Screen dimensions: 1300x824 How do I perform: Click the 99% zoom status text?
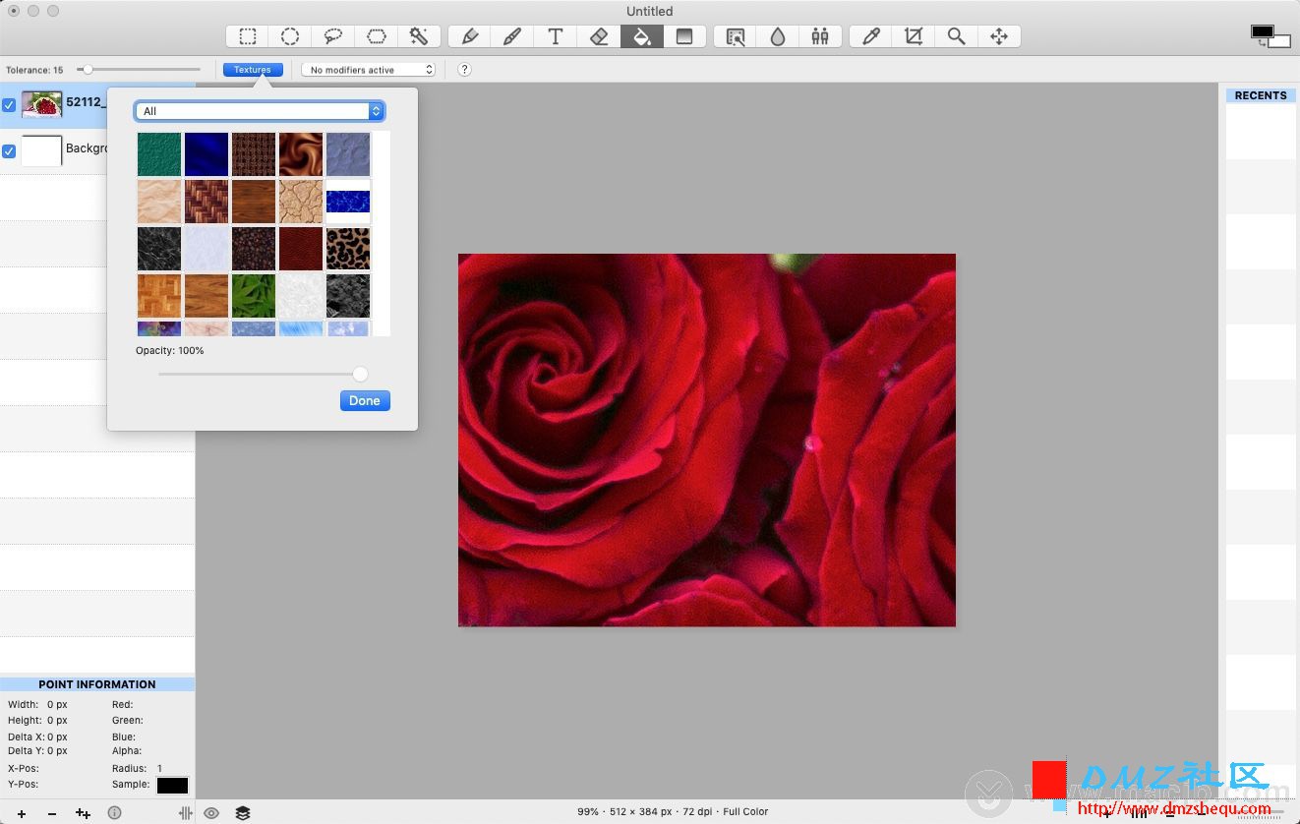tap(588, 812)
